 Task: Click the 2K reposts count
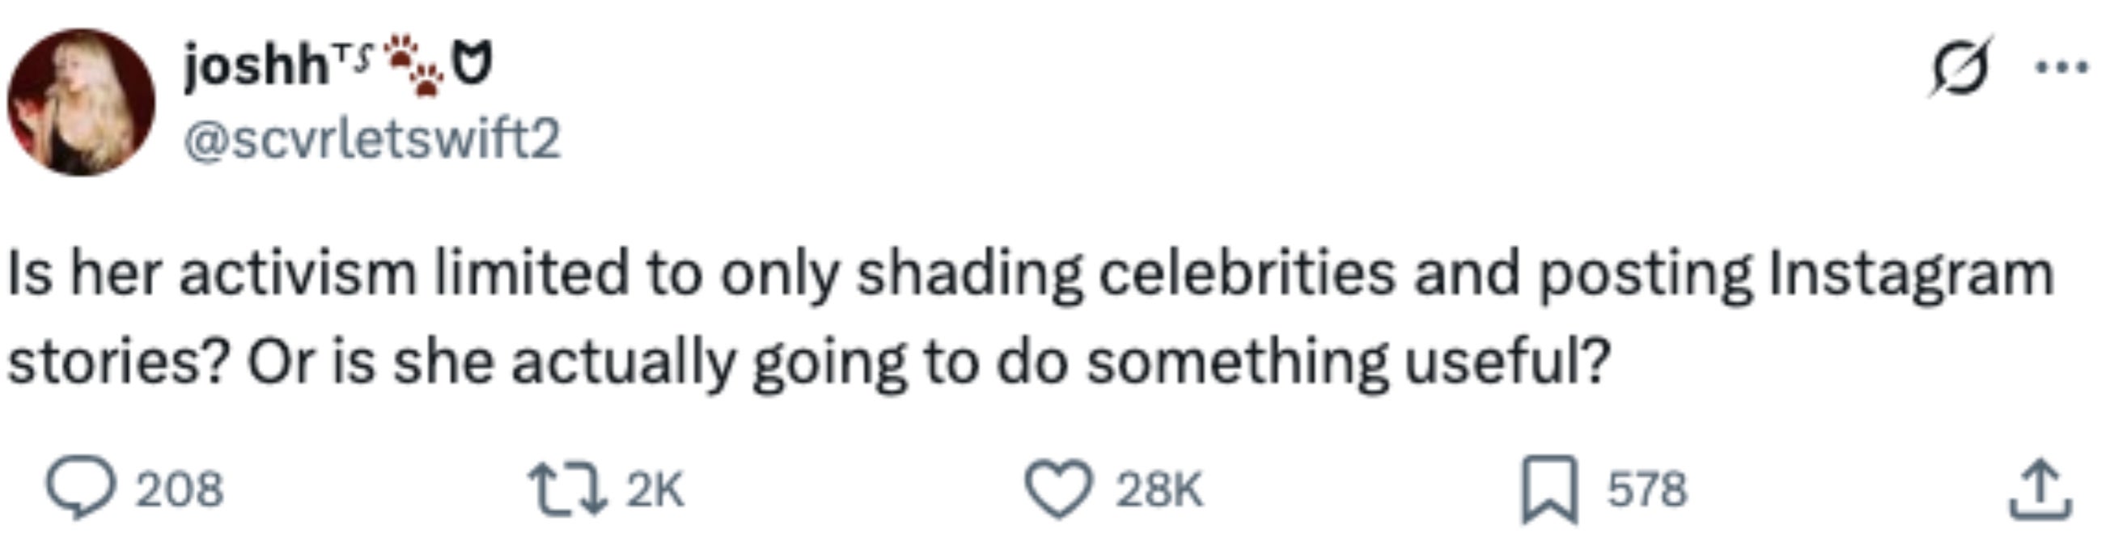coord(655,489)
